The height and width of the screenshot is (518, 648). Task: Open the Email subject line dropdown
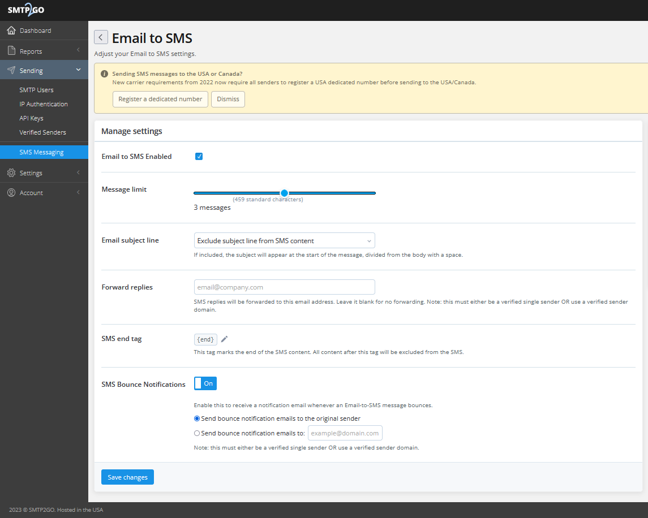(284, 240)
